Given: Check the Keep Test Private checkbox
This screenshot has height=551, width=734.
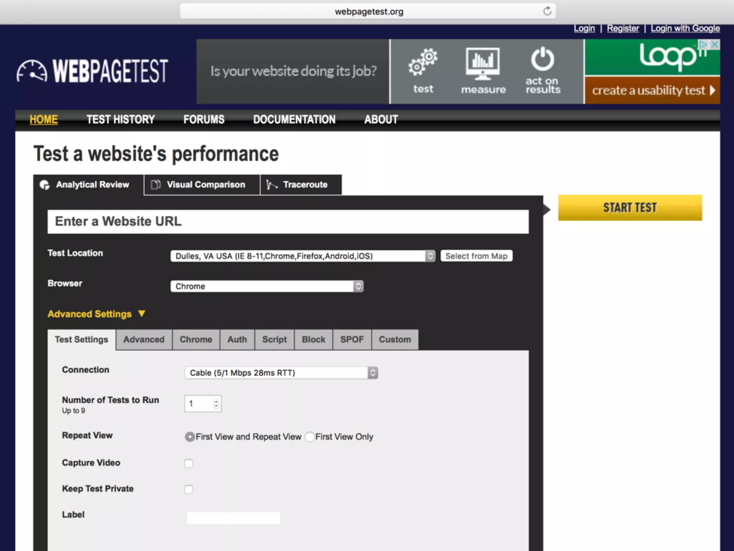Looking at the screenshot, I should [x=189, y=489].
